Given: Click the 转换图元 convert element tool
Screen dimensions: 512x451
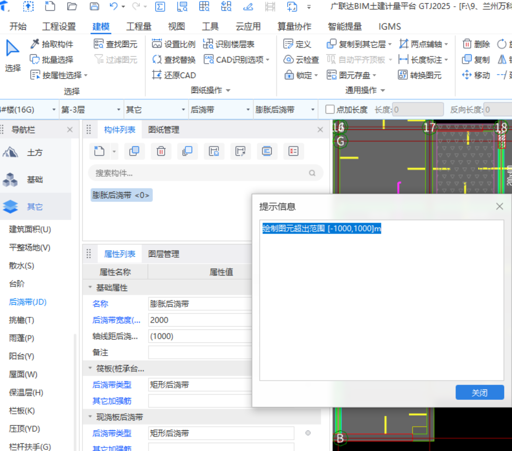Looking at the screenshot, I should tap(420, 76).
